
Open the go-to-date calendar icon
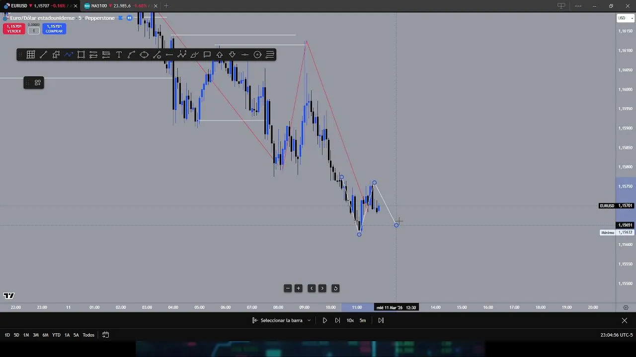(x=105, y=335)
